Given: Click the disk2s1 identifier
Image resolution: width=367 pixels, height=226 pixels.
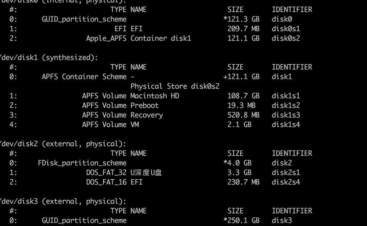Looking at the screenshot, I should tap(286, 173).
